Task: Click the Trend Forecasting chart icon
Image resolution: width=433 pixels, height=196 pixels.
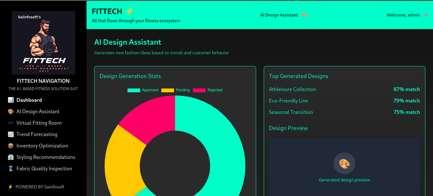Action: pos(11,134)
